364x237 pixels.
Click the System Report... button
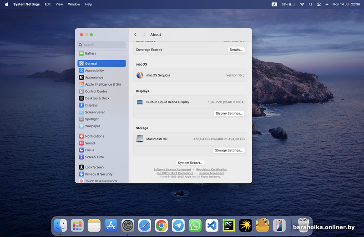[190, 163]
